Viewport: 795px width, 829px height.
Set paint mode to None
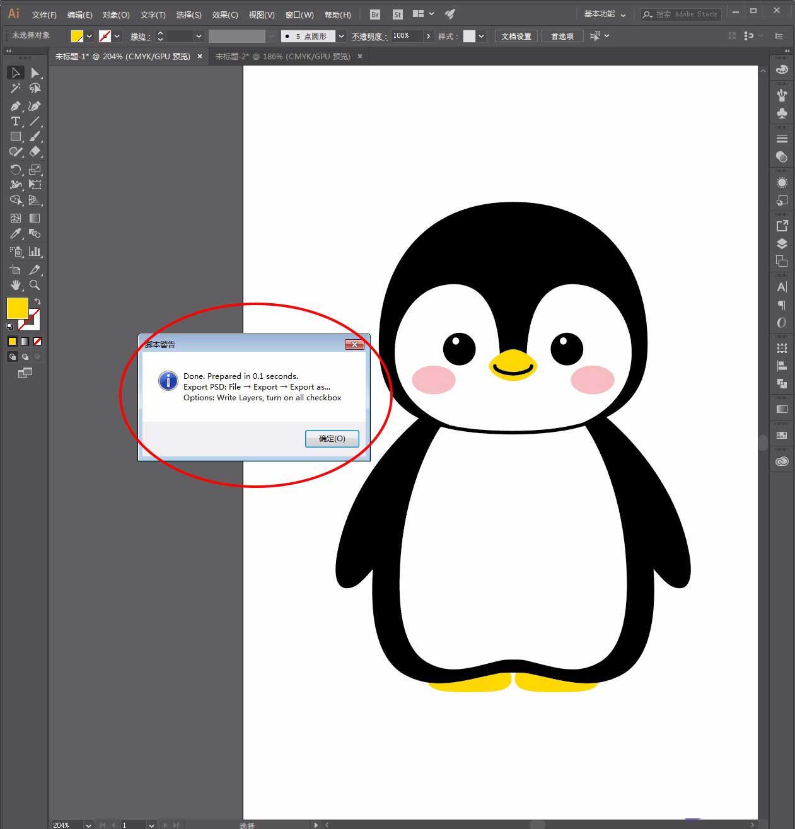[x=37, y=341]
